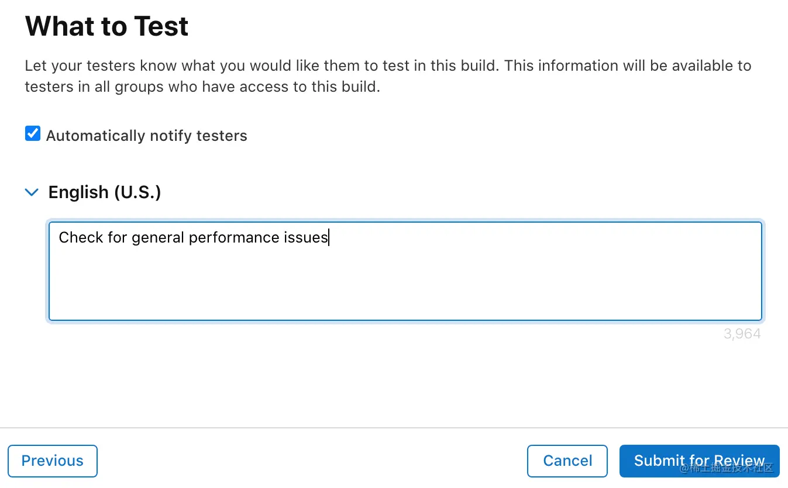Uncheck the Automatically notify testers checkbox
This screenshot has height=488, width=788.
(33, 134)
